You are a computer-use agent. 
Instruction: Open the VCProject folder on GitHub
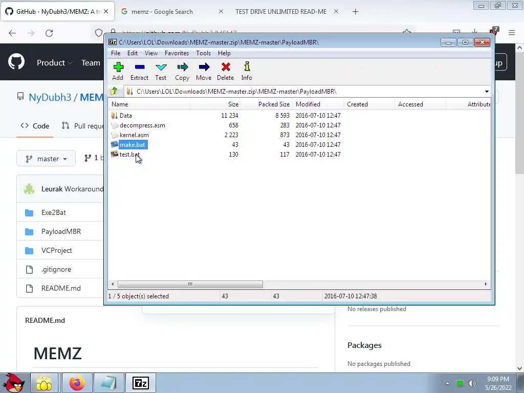click(56, 250)
